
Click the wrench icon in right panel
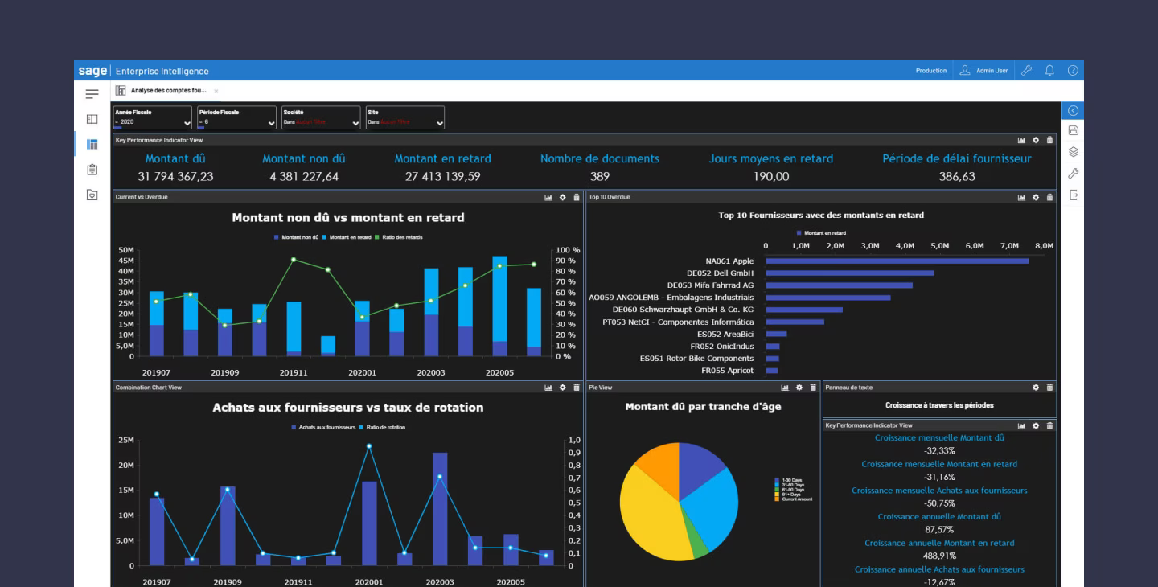[1072, 173]
